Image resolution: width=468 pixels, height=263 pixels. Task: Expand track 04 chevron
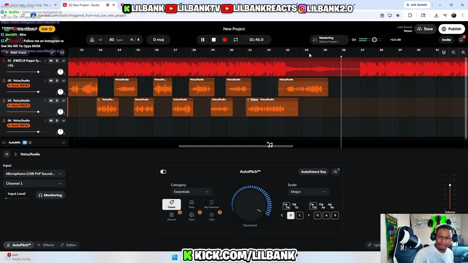tap(63, 121)
